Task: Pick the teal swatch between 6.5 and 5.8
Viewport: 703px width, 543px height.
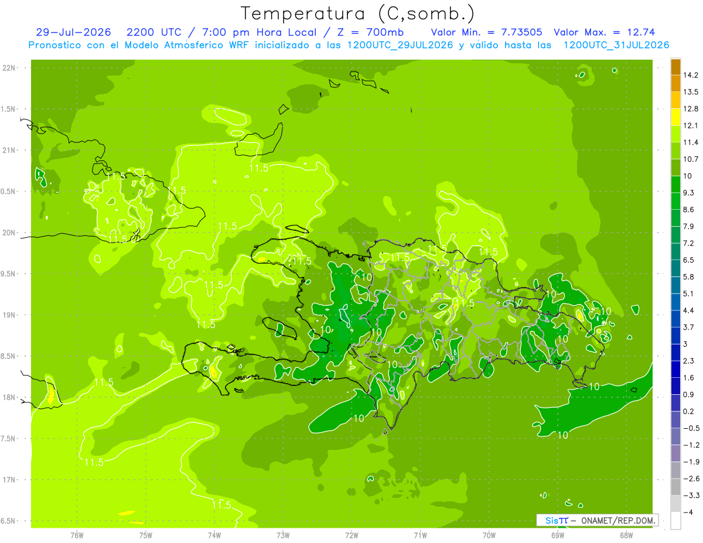Action: point(675,268)
